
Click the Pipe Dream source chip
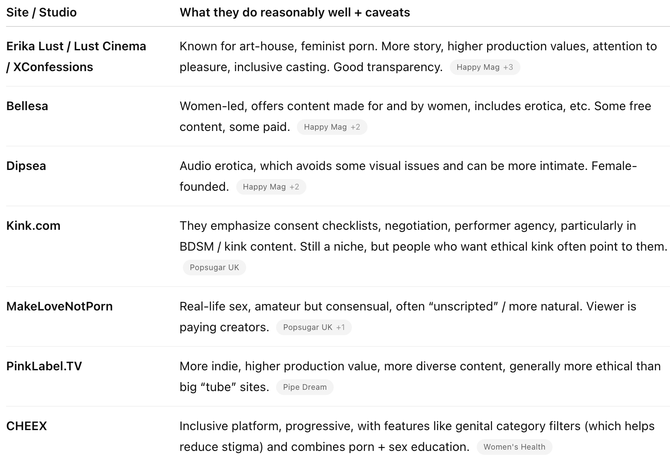point(304,387)
